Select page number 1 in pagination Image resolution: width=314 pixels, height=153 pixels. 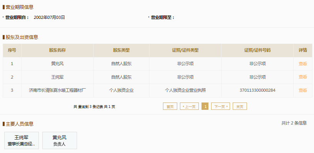[205, 106]
